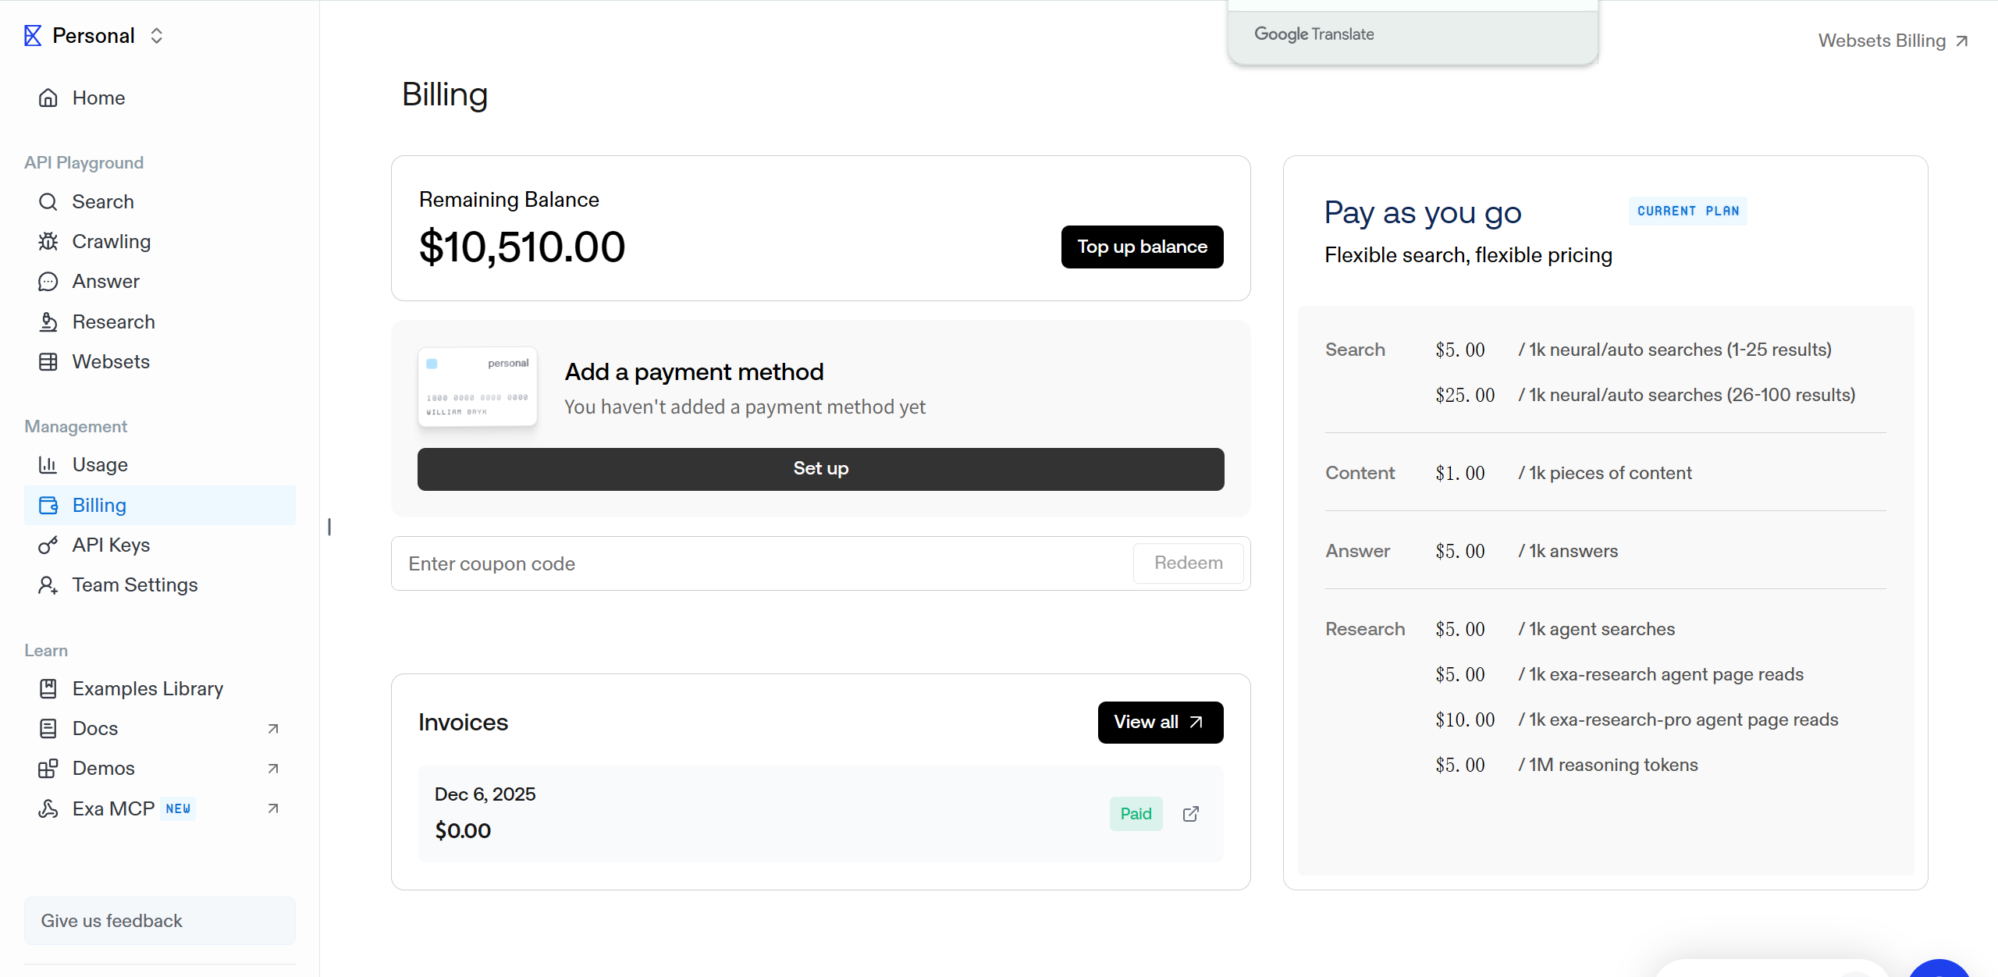
Task: Click Set up payment method button
Action: pos(821,469)
